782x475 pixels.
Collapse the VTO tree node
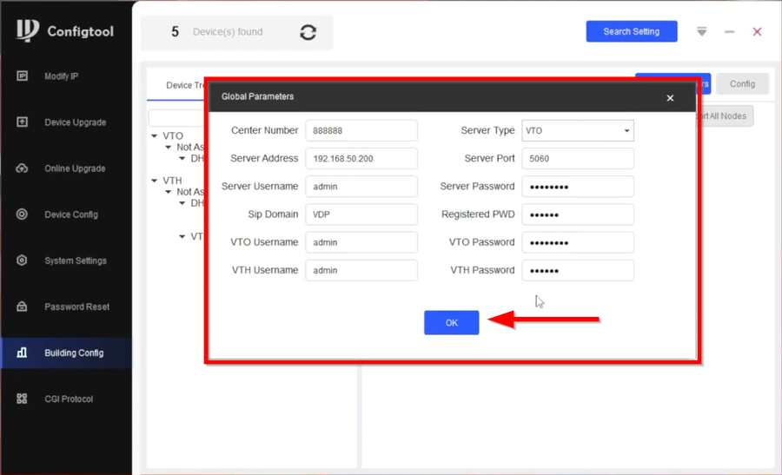(155, 135)
